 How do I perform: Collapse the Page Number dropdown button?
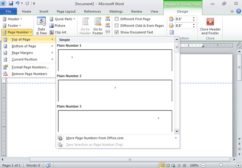(17, 32)
